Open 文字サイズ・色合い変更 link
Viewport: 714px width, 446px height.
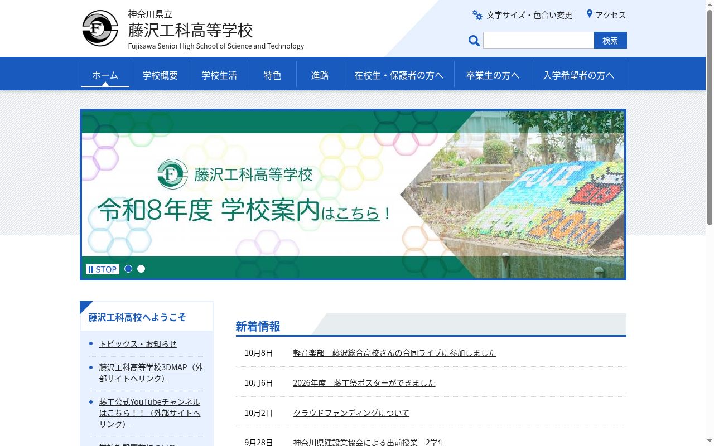pos(529,15)
